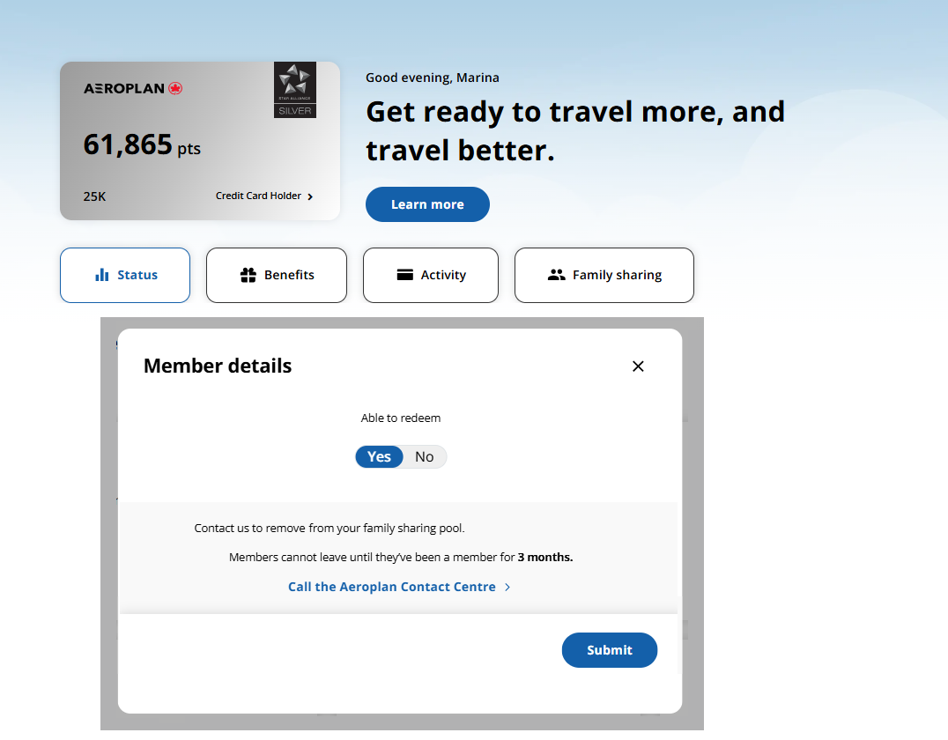Expand the Credit Card Holder chevron arrow

[310, 196]
